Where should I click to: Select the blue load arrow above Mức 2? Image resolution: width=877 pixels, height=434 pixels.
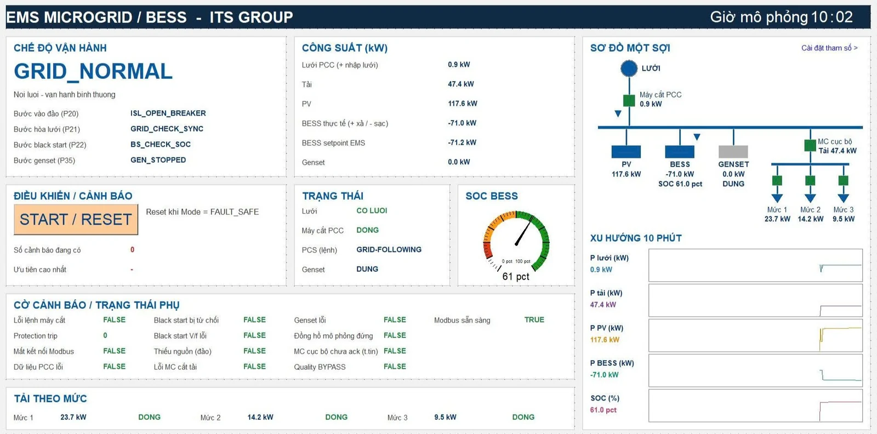tap(810, 198)
